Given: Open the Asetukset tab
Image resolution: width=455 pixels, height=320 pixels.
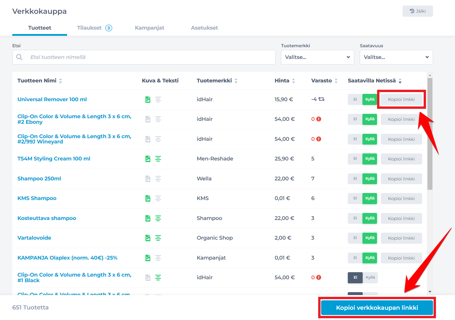Looking at the screenshot, I should [x=205, y=28].
